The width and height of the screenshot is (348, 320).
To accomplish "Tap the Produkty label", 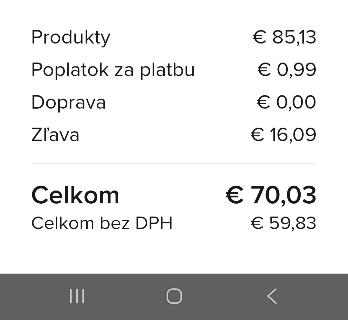I will pyautogui.click(x=71, y=37).
